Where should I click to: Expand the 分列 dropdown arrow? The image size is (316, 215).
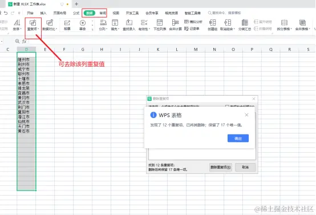pos(107,29)
